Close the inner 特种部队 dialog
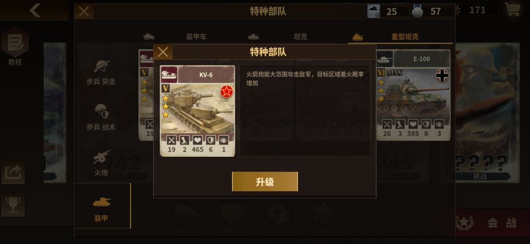The image size is (530, 244). point(163,52)
